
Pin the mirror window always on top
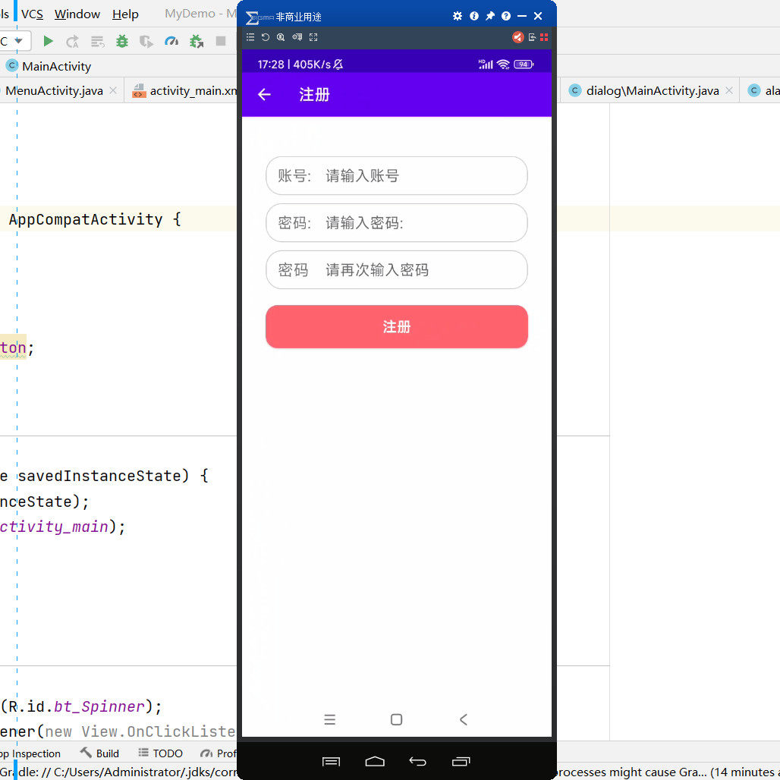point(489,15)
